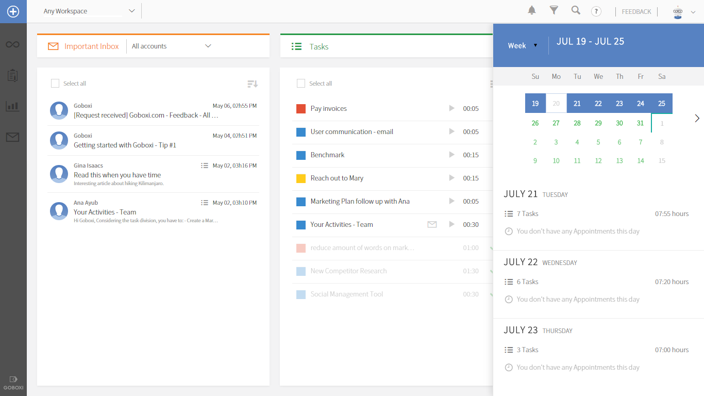Go to next month with right arrow
The height and width of the screenshot is (396, 704).
pyautogui.click(x=697, y=119)
